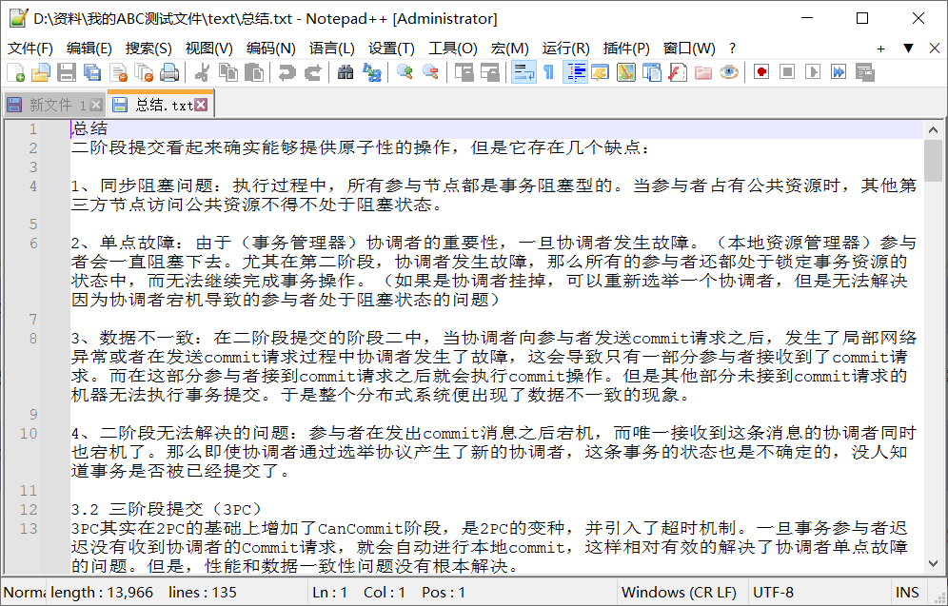Open the Document List panel icon
Viewport: 948px width, 606px height.
coord(652,72)
